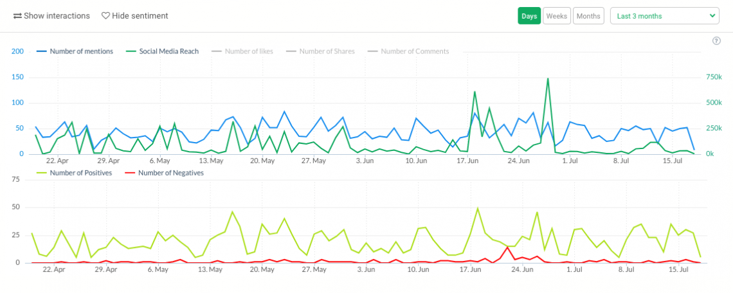Click the highest Social Media Reach peak
Image resolution: width=733 pixels, height=293 pixels.
coord(548,79)
